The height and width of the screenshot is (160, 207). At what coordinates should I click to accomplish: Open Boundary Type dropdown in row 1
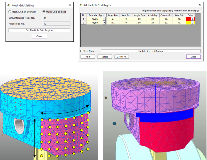pyautogui.click(x=104, y=19)
